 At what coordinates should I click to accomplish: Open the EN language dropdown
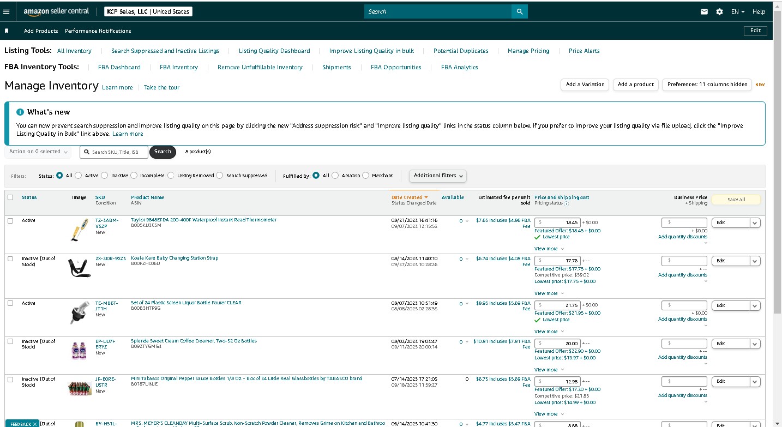point(738,11)
